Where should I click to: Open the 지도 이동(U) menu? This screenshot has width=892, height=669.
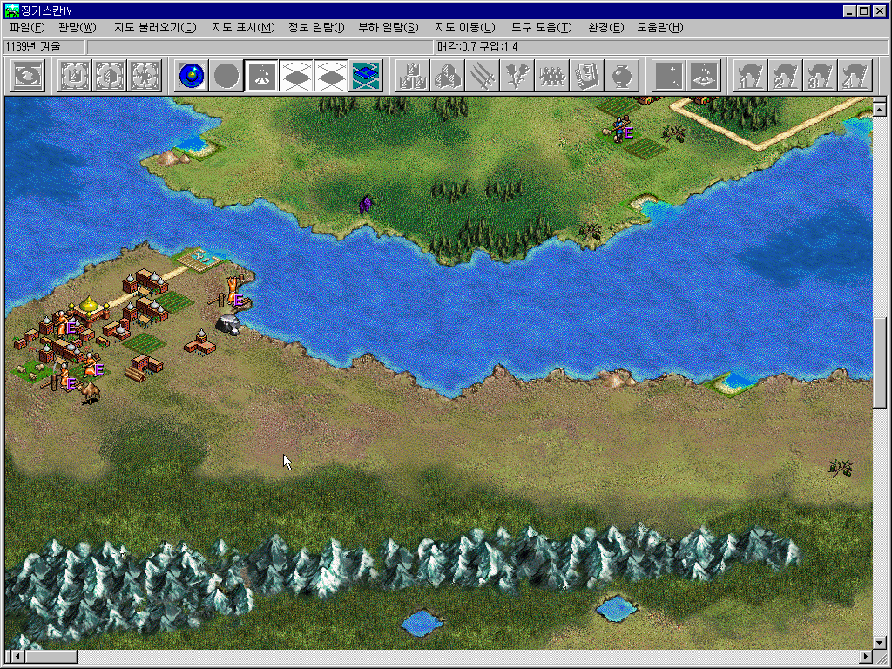[465, 27]
